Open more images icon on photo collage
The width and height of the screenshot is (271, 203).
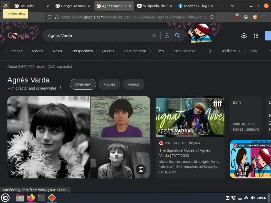coord(141,169)
